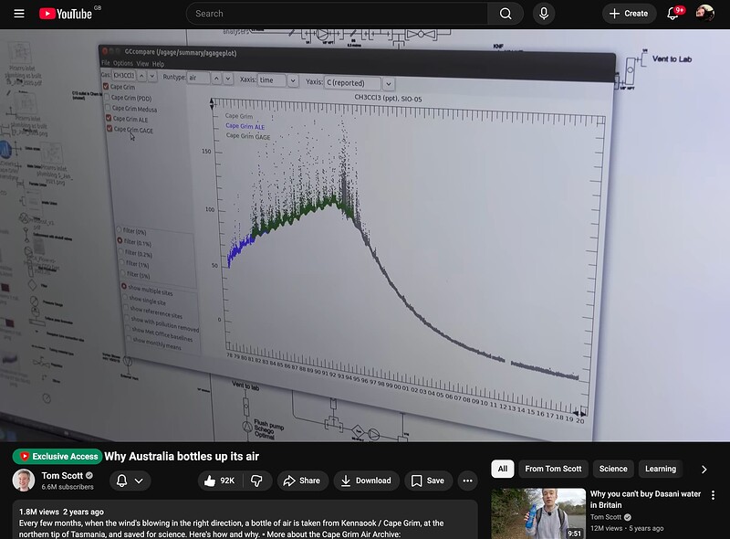Viewport: 730px width, 539px height.
Task: Open the user account avatar menu
Action: tap(704, 14)
